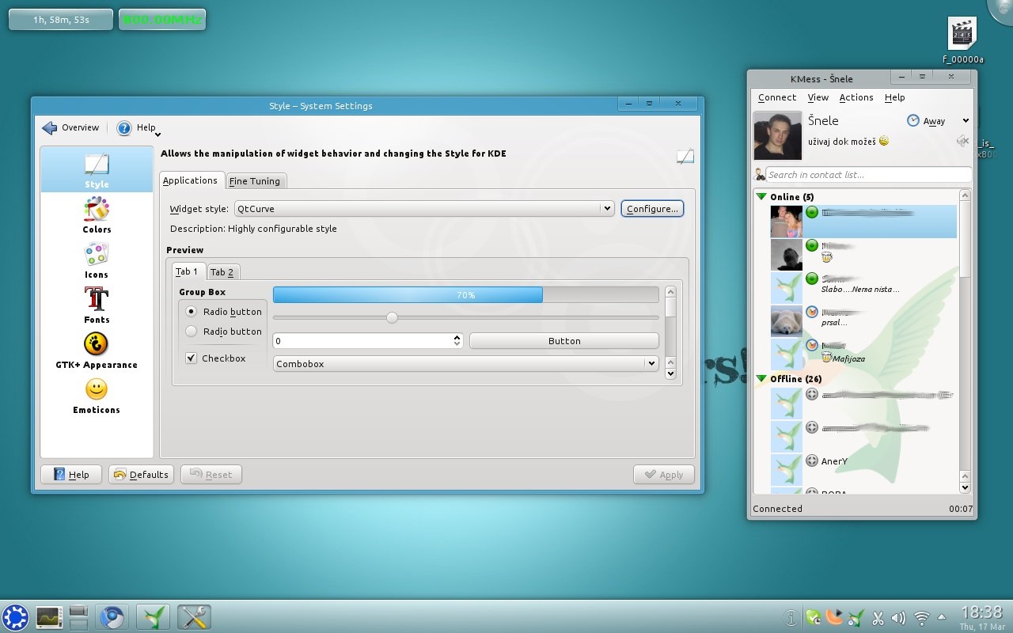Open the Widget style dropdown

pyautogui.click(x=424, y=209)
